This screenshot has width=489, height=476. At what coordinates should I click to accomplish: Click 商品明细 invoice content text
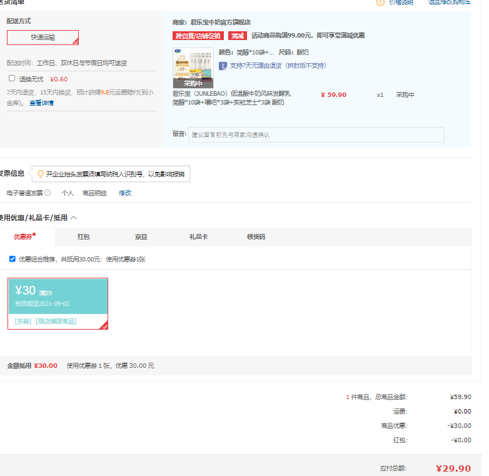(x=94, y=193)
